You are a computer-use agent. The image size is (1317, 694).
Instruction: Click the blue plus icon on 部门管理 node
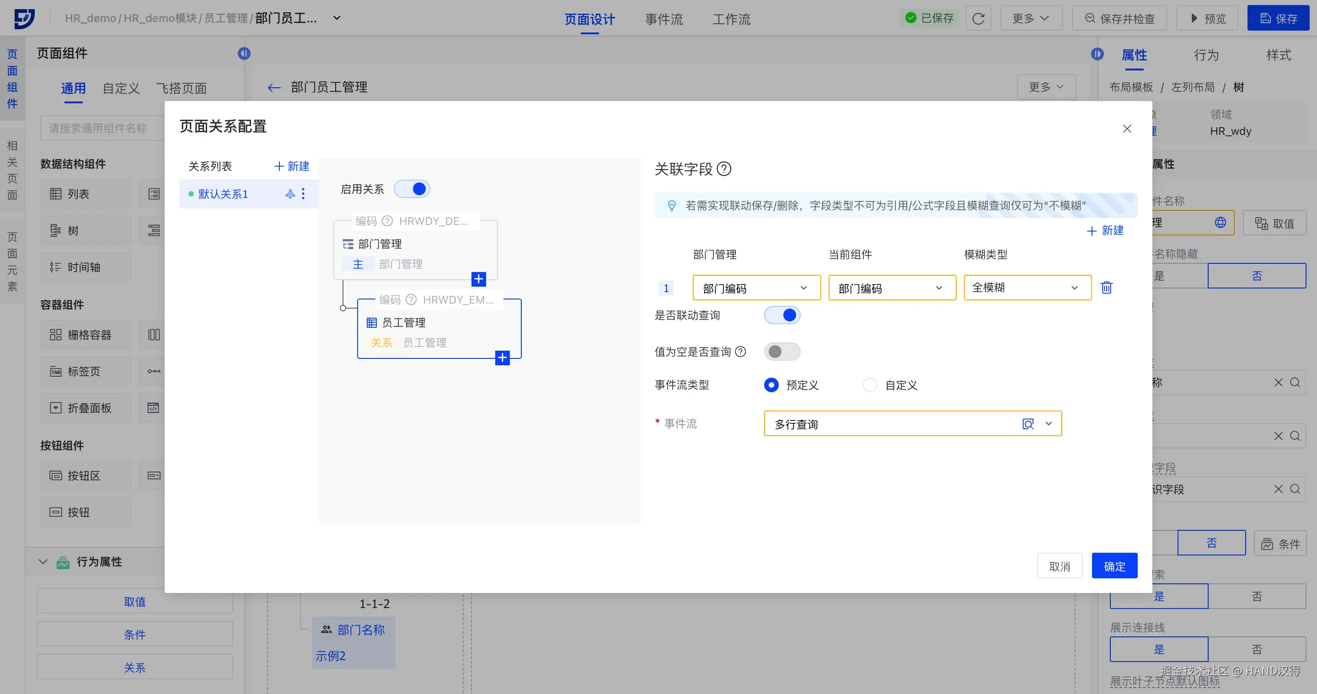coord(478,279)
